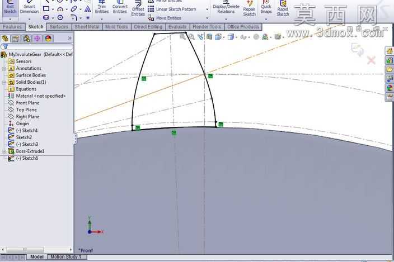Switch to FeatureManager design tree tab
Screen dimensions: 394x262
[x=5, y=39]
